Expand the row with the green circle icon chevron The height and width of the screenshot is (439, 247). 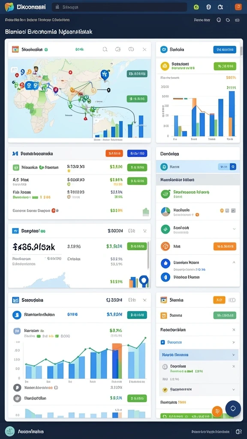point(234,229)
